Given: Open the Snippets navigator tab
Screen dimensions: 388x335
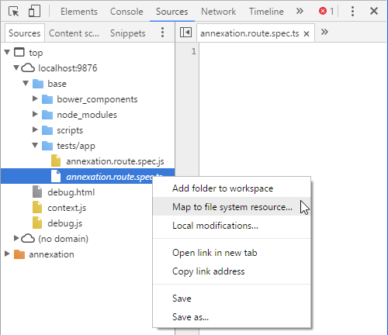Looking at the screenshot, I should pos(127,33).
